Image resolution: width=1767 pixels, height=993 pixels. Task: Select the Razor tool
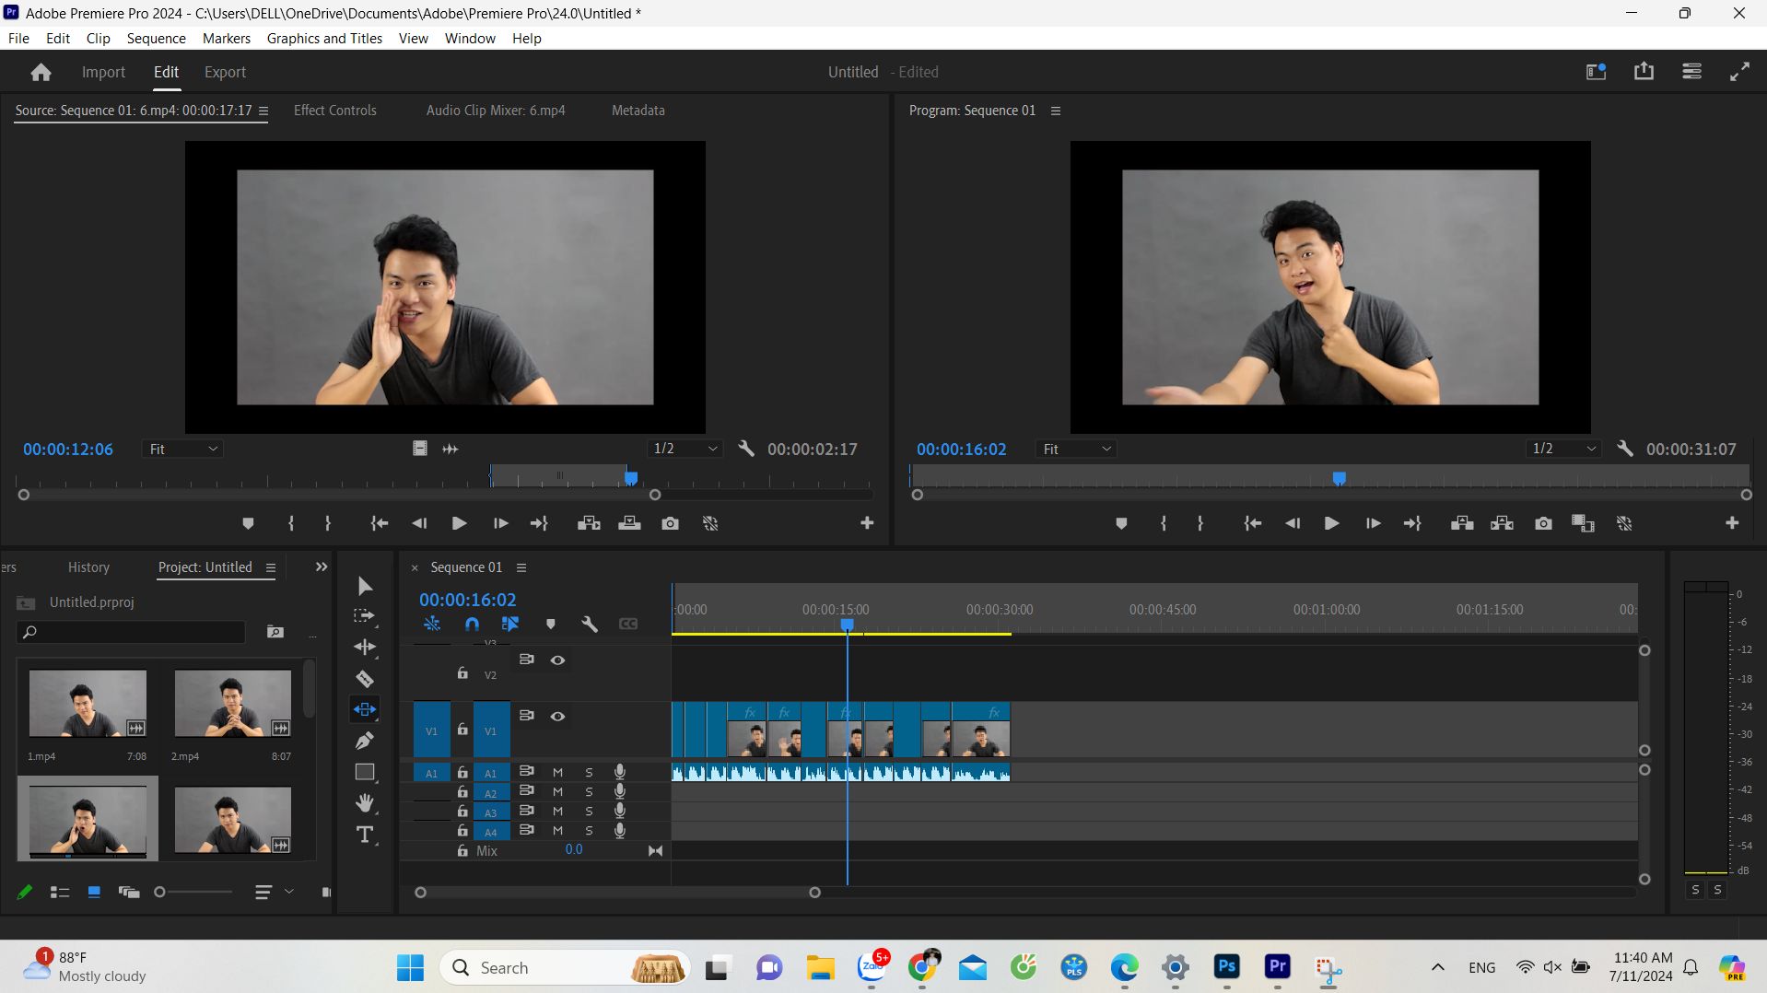(x=365, y=679)
